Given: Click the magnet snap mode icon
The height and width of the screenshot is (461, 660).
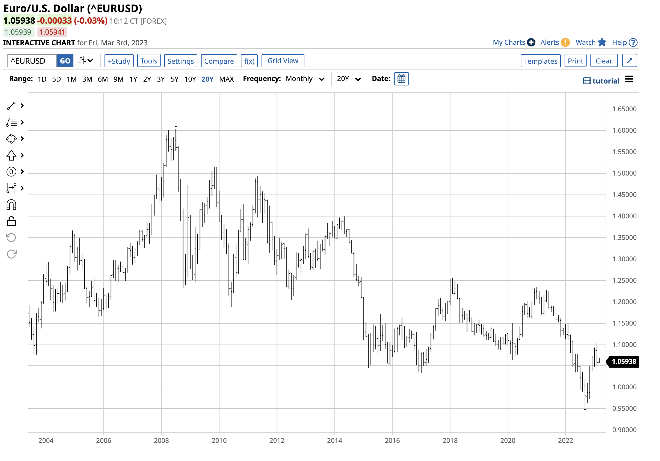Looking at the screenshot, I should click(x=11, y=205).
